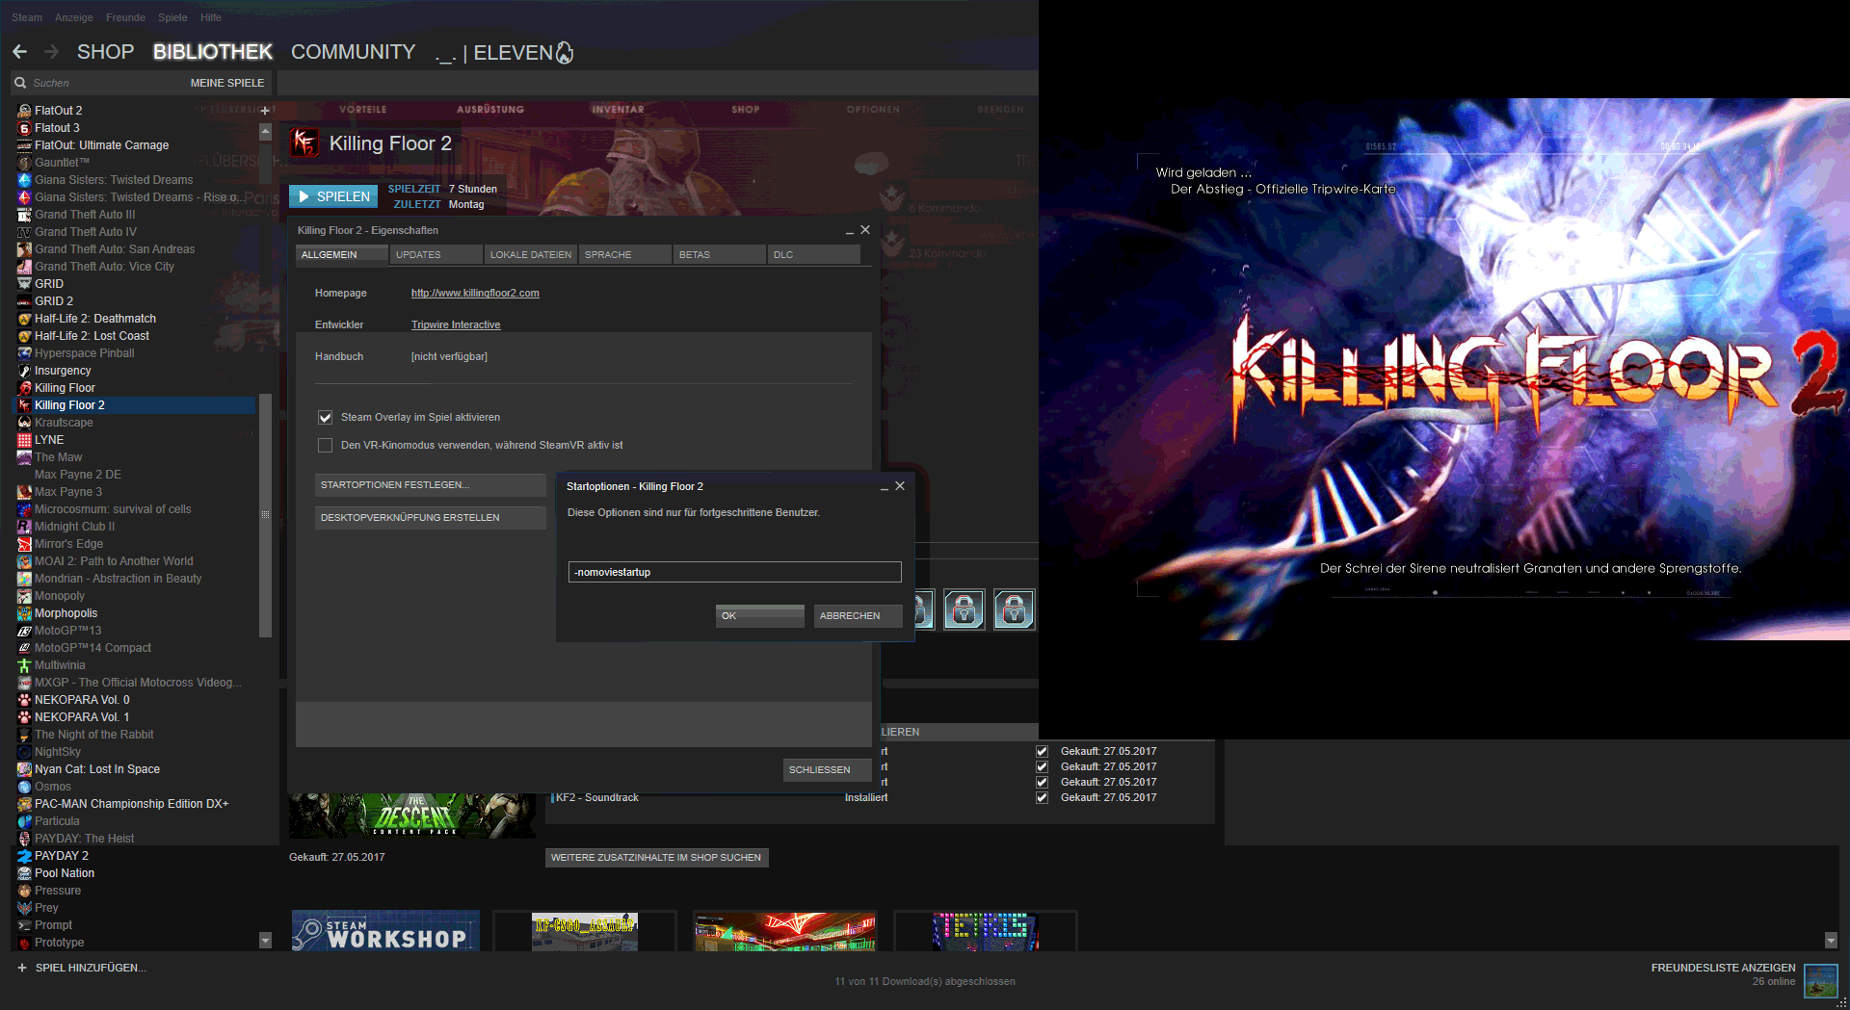Click the NEKOPARA Vol. 0 icon
The image size is (1850, 1010).
click(x=25, y=700)
